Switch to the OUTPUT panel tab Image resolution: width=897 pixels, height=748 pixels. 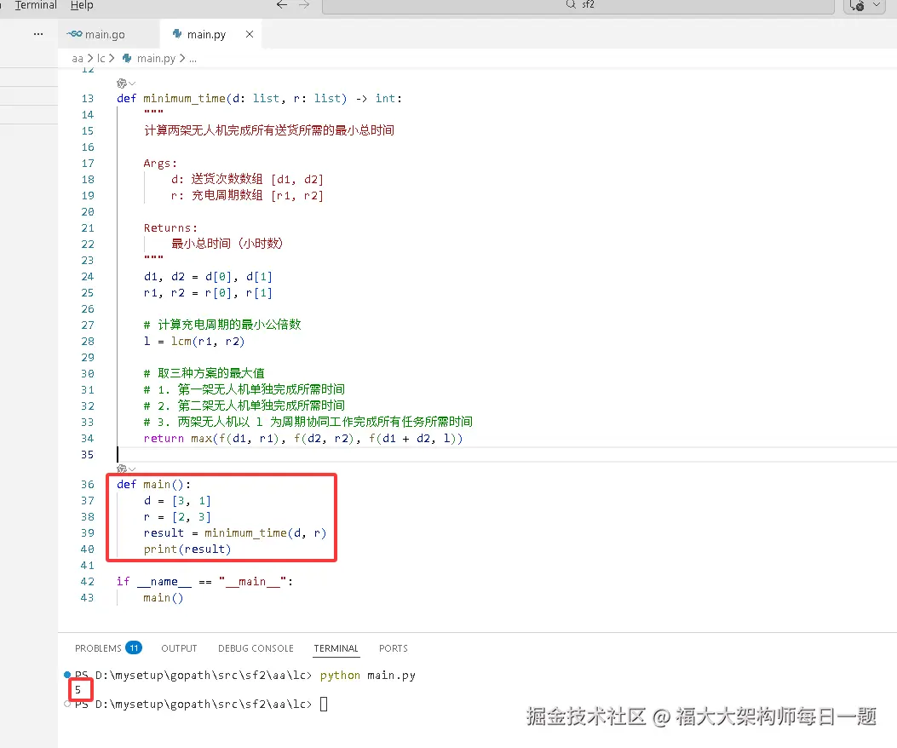tap(178, 647)
